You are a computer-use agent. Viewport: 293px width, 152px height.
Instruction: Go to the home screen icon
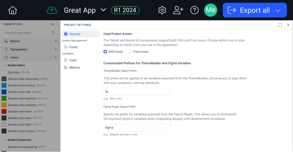point(13,10)
